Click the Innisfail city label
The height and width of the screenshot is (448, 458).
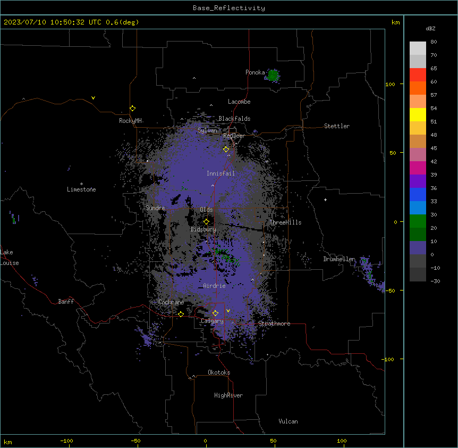tap(220, 173)
